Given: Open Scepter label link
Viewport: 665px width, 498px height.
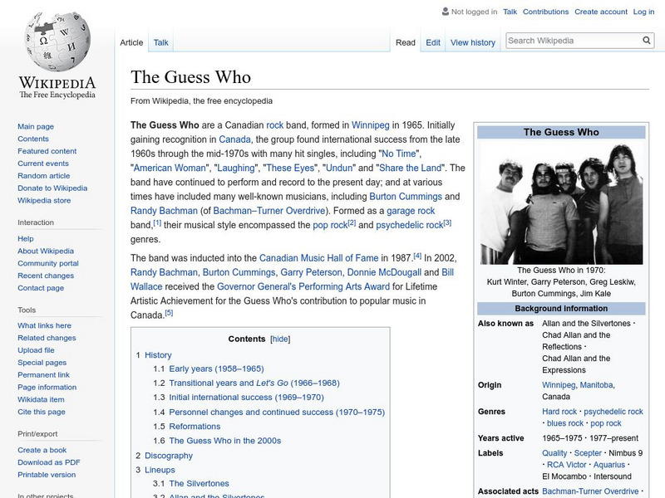Looking at the screenshot, I should (x=588, y=453).
